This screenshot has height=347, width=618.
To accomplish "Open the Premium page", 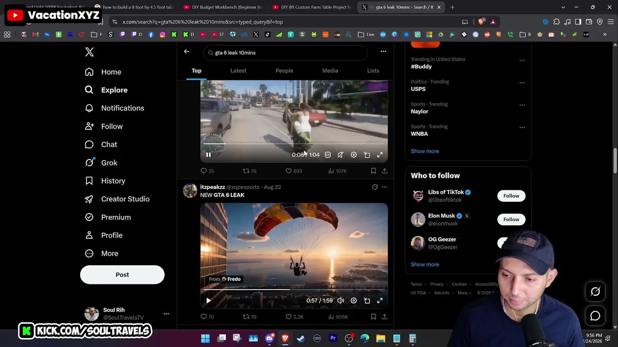I will pos(108,217).
